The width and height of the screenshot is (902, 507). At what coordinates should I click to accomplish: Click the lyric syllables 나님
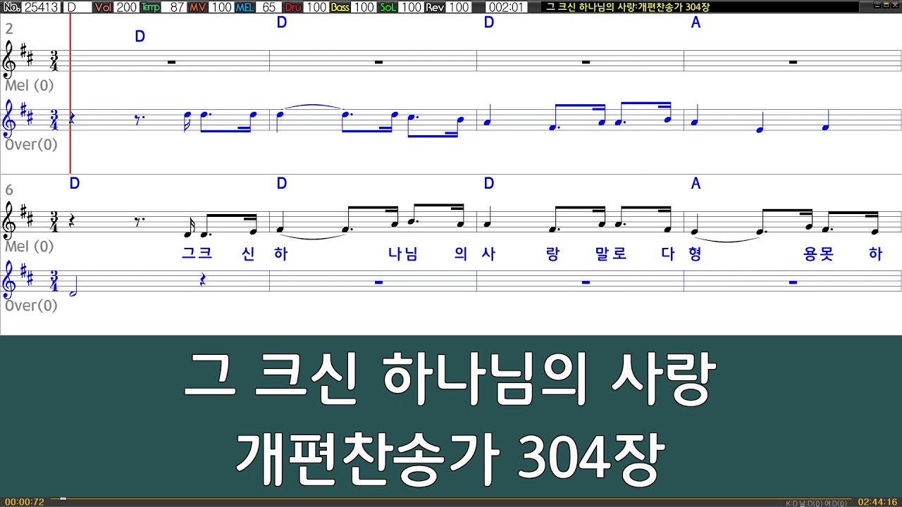pyautogui.click(x=403, y=254)
